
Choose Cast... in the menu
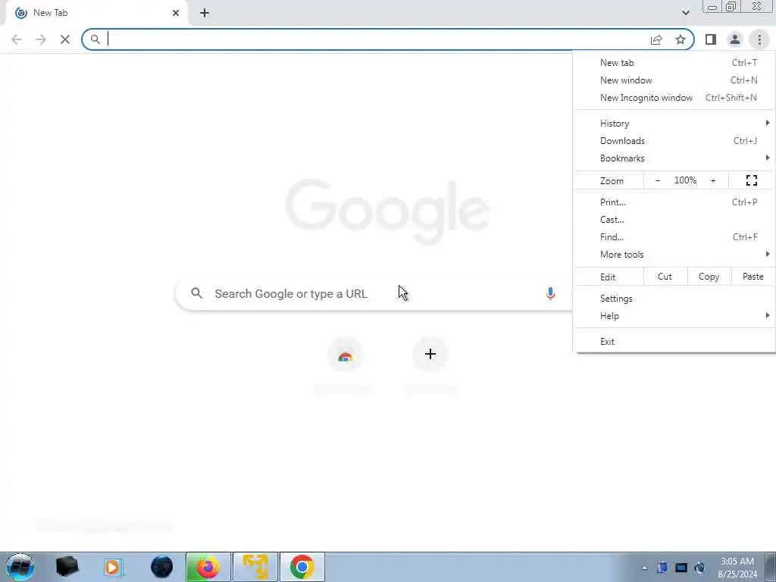(674, 219)
